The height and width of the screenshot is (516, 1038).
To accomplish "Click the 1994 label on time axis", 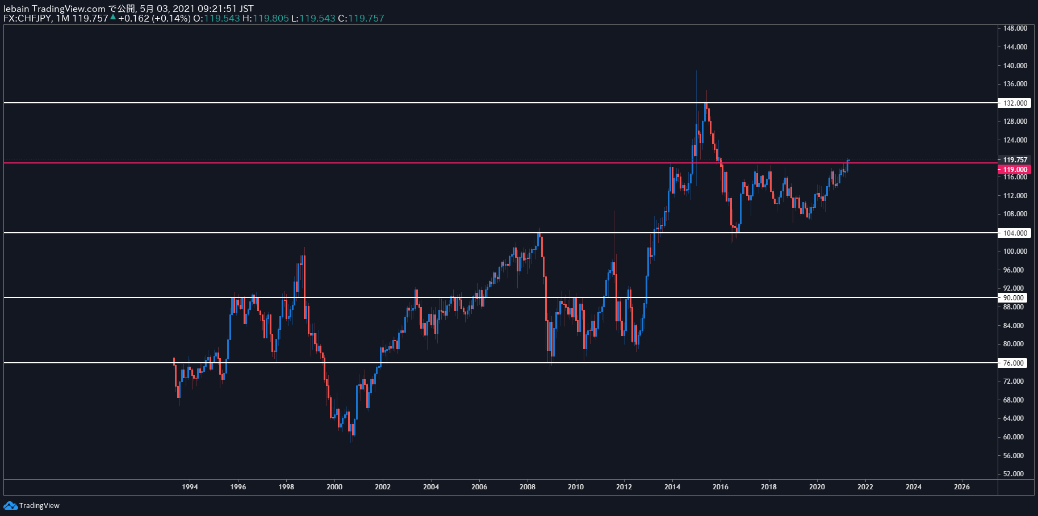I will (190, 487).
